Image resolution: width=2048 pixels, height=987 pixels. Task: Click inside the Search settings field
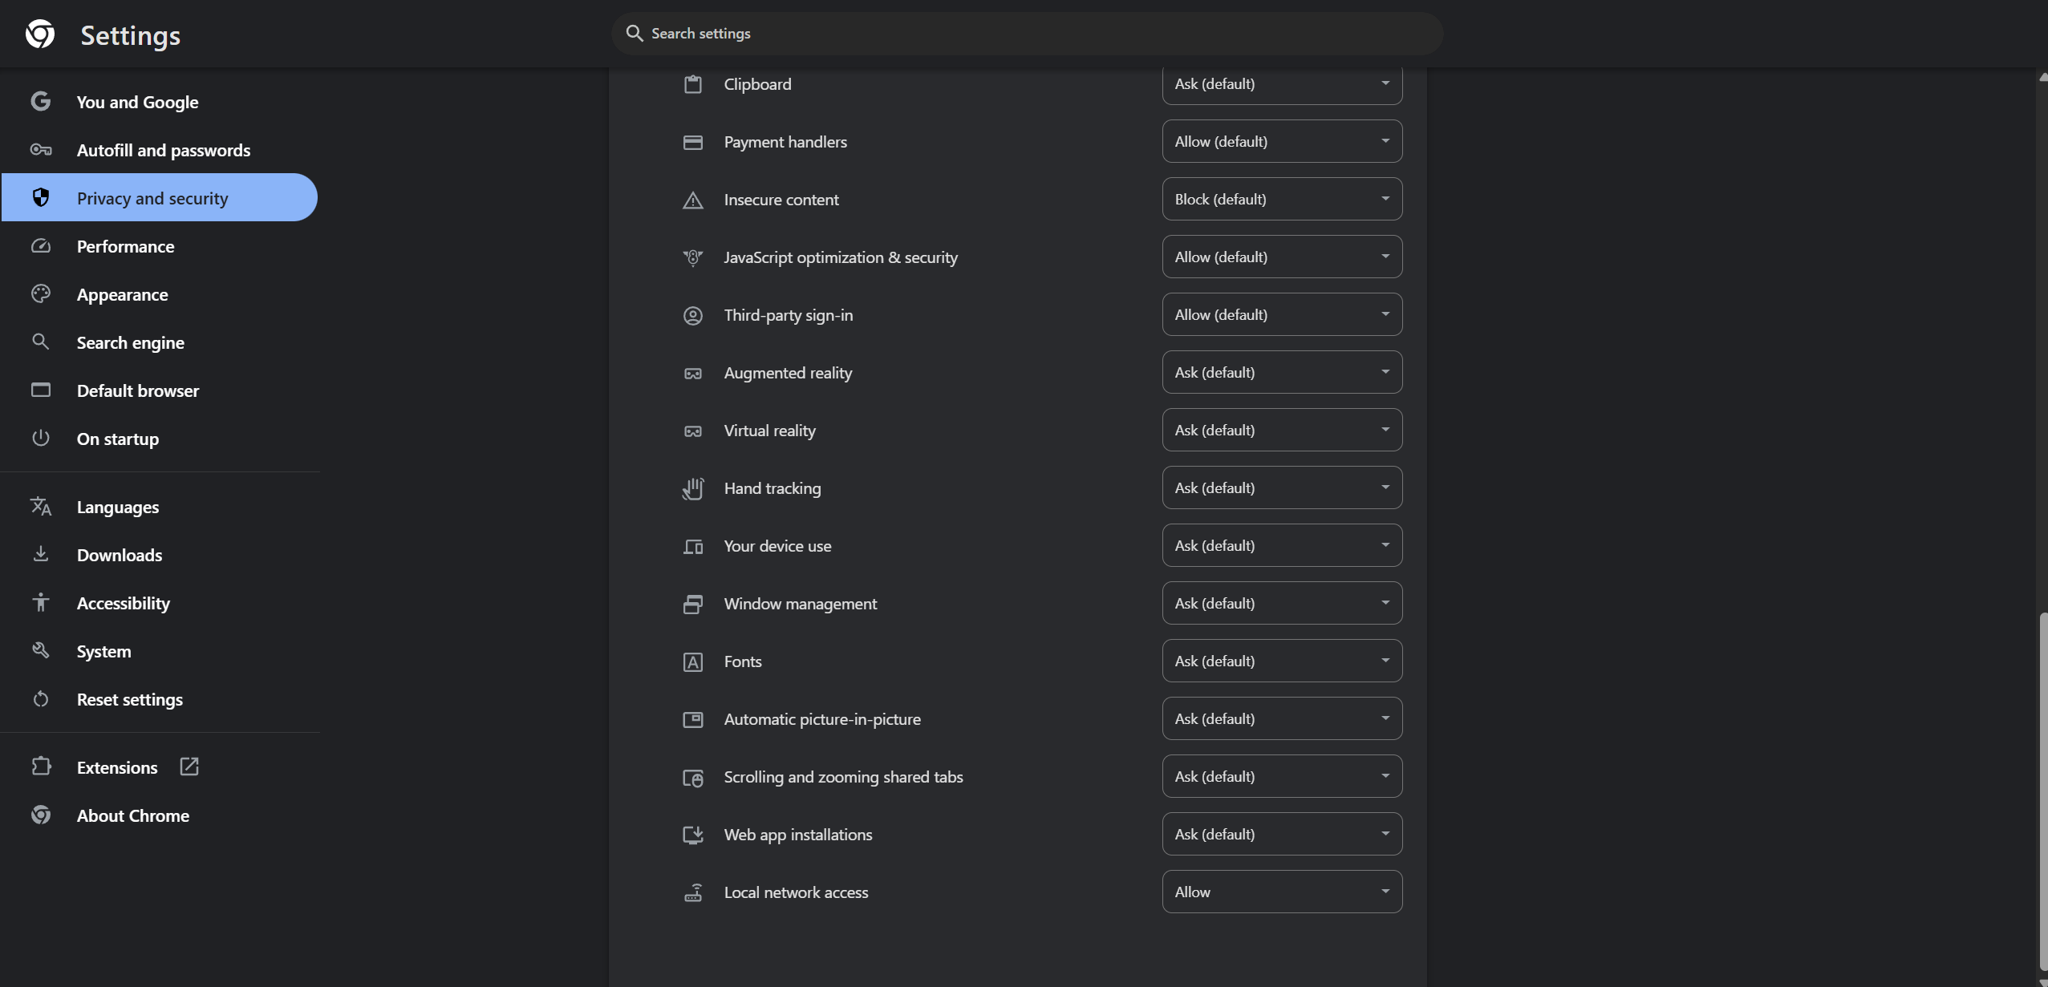coord(1027,33)
